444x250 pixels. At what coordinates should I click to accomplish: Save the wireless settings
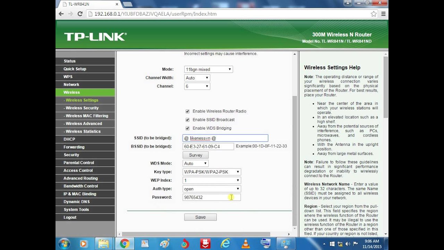[200, 217]
